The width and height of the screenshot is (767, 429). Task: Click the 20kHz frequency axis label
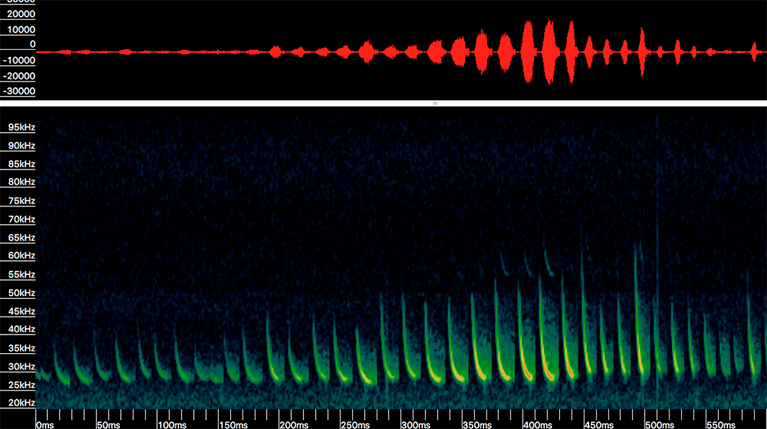pyautogui.click(x=21, y=403)
